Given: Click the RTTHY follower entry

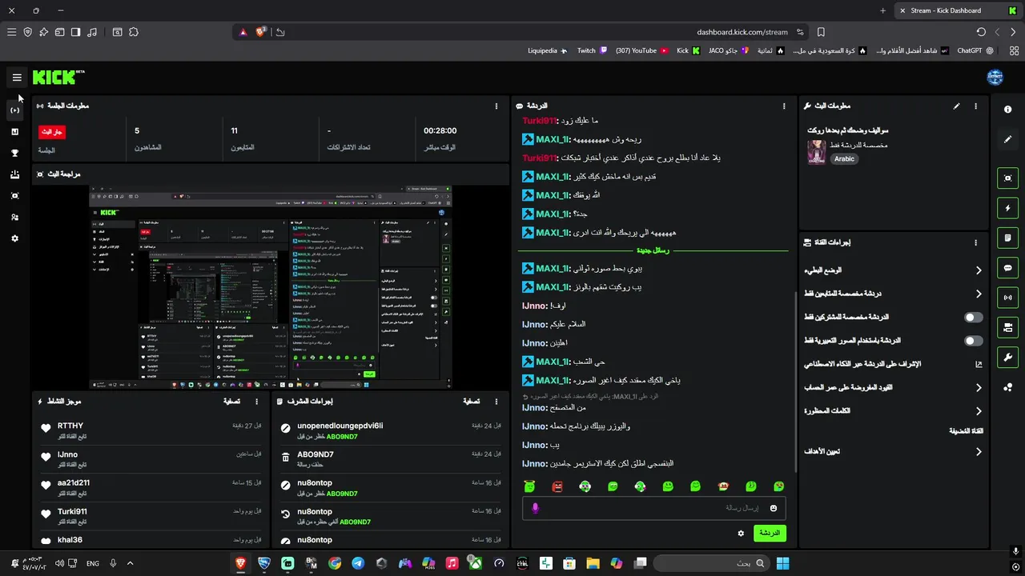Looking at the screenshot, I should pos(151,431).
